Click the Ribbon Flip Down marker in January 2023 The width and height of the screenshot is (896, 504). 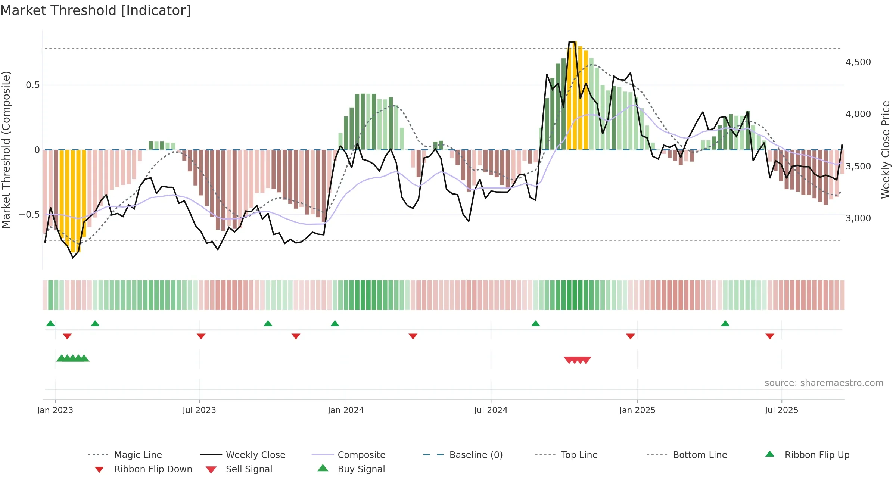coord(67,336)
